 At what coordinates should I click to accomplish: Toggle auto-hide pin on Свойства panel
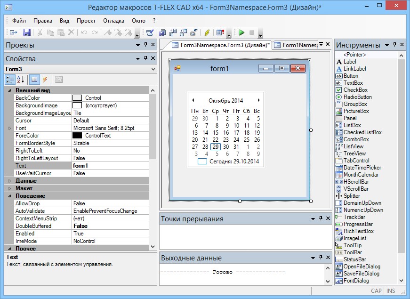[145, 58]
